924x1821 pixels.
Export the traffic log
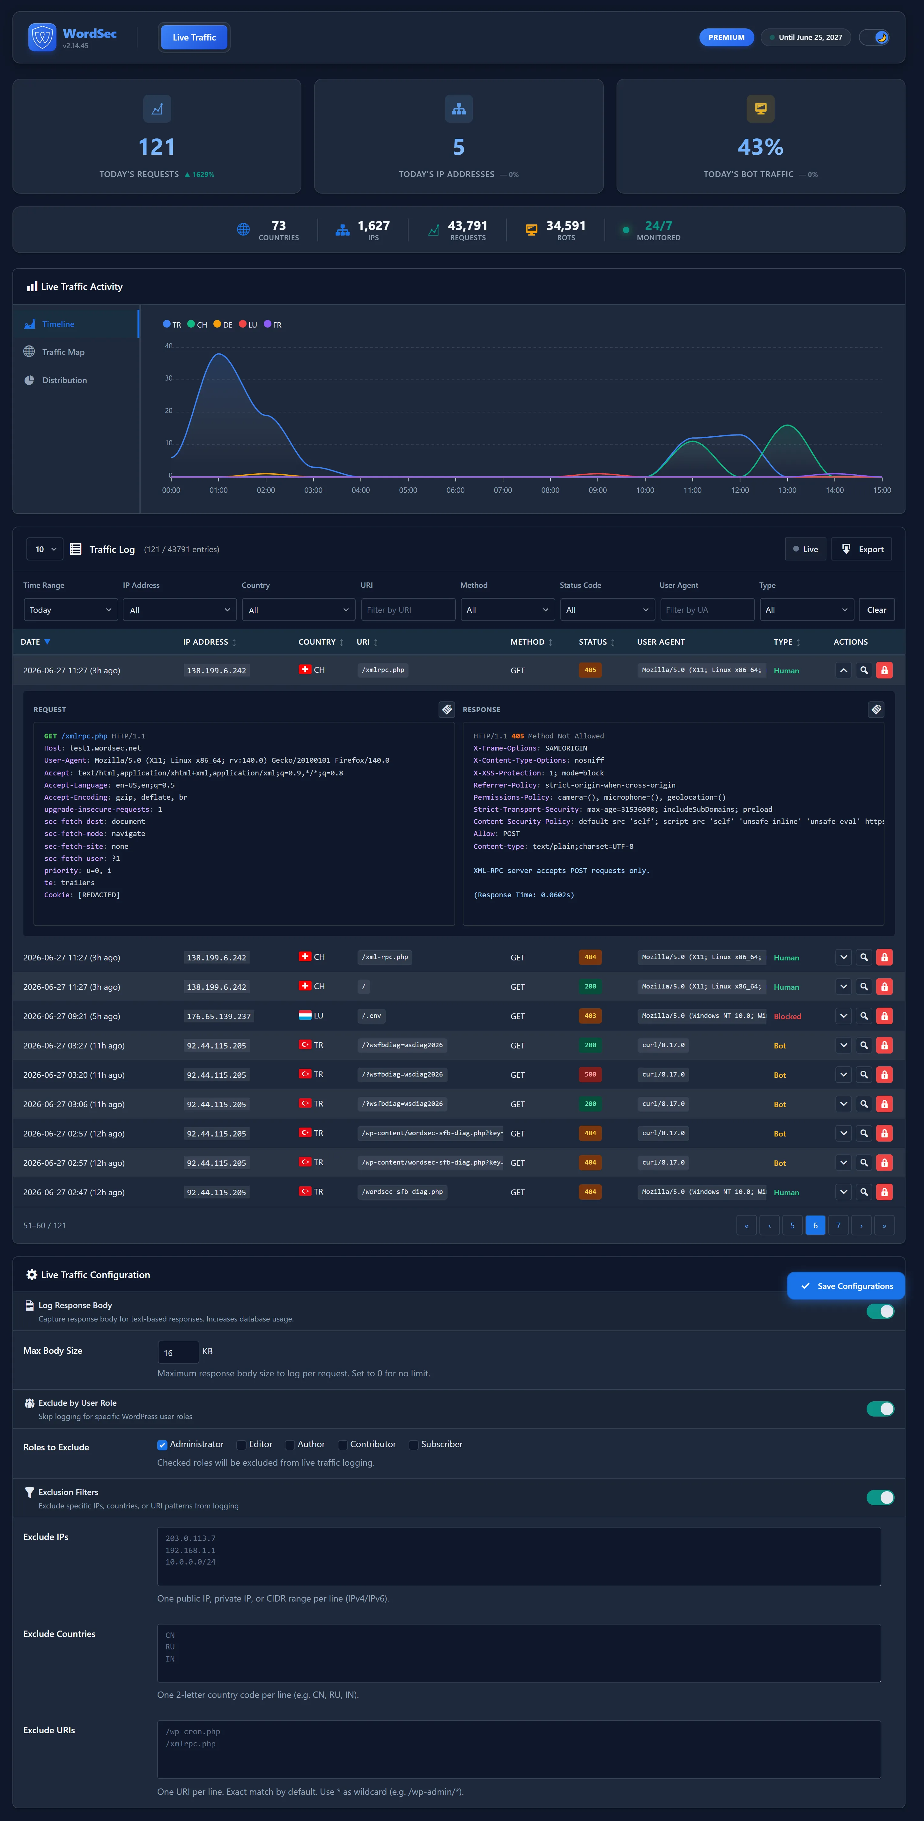pyautogui.click(x=862, y=549)
